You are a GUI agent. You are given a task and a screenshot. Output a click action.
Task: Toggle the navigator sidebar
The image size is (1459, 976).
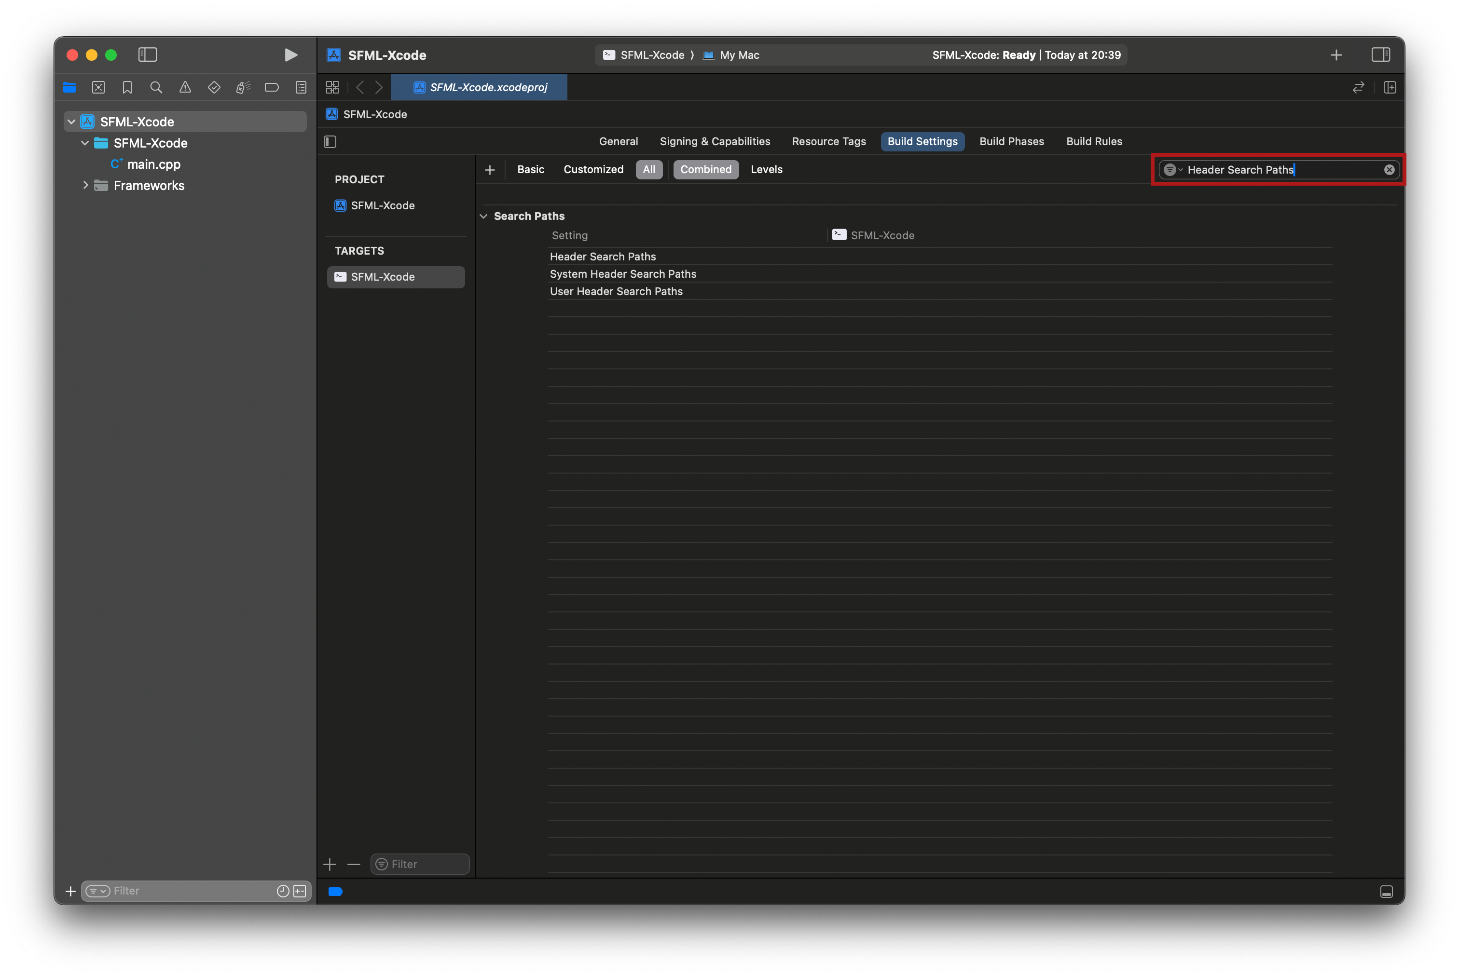(x=148, y=55)
